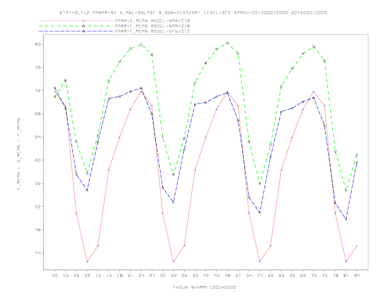
Task: Click red observed plus marker at hour 84
Action: click(357, 246)
